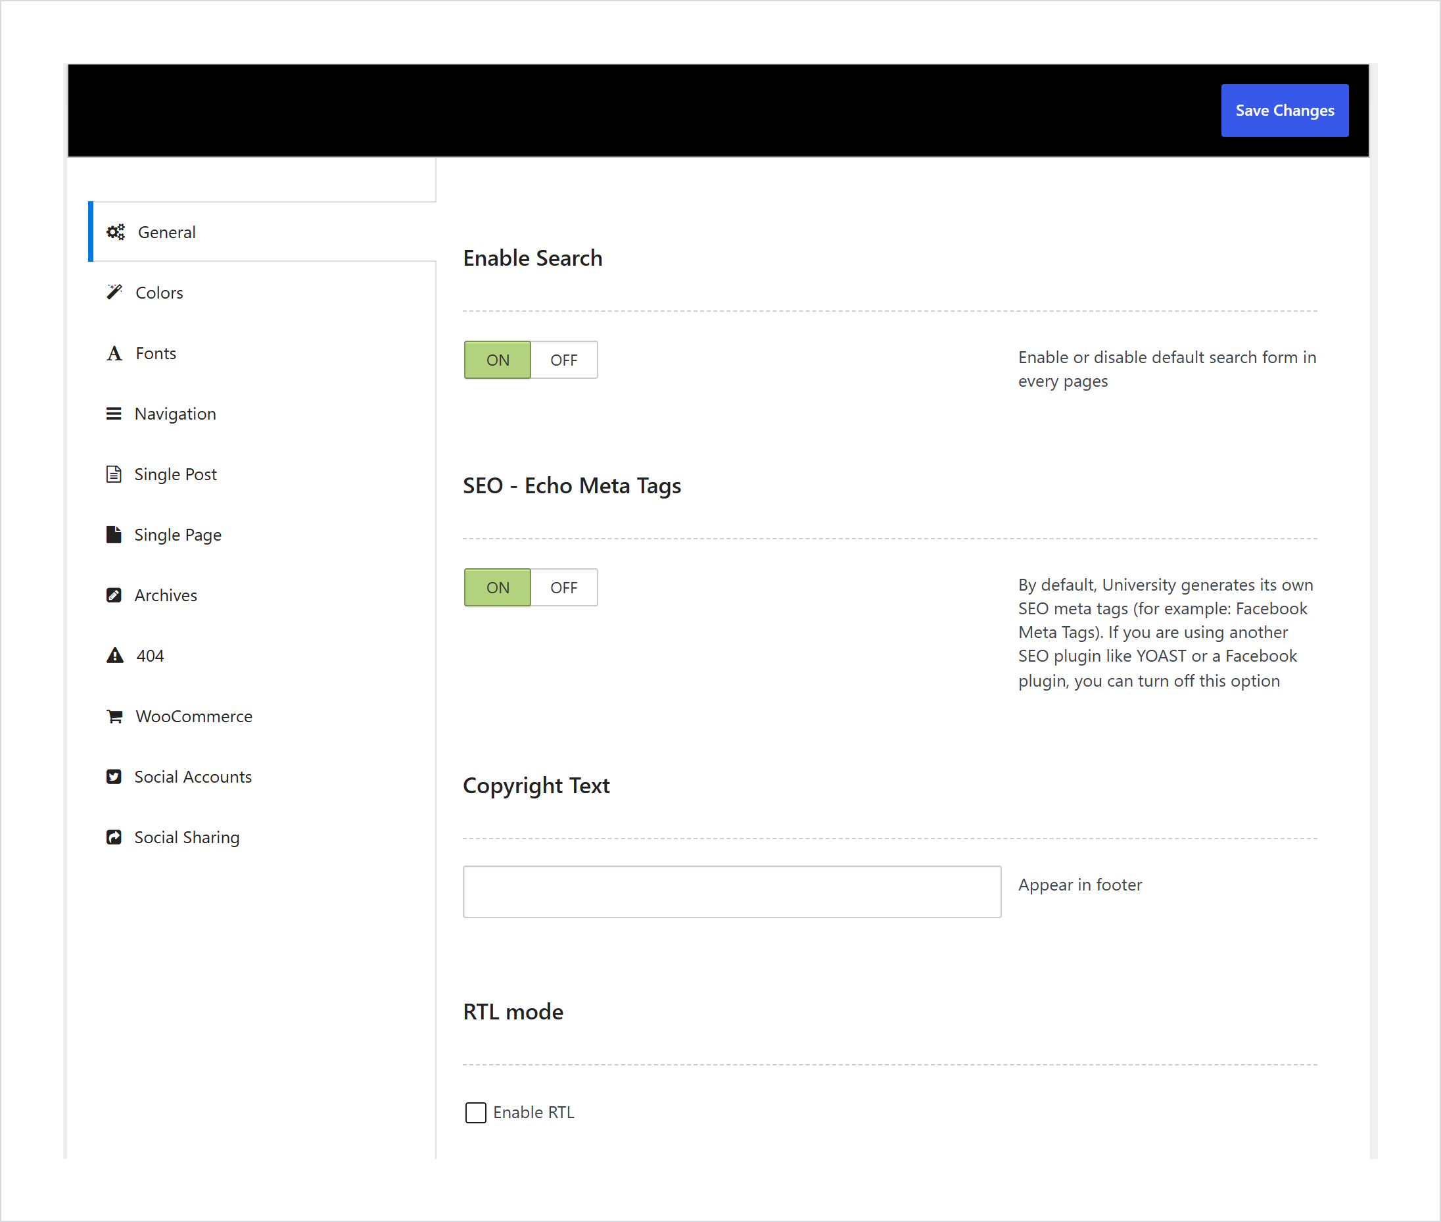Go to the Navigation tab
Screen dimensions: 1441x1222
click(262, 414)
